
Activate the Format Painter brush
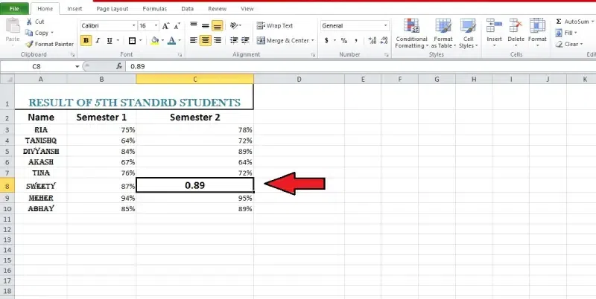click(29, 44)
